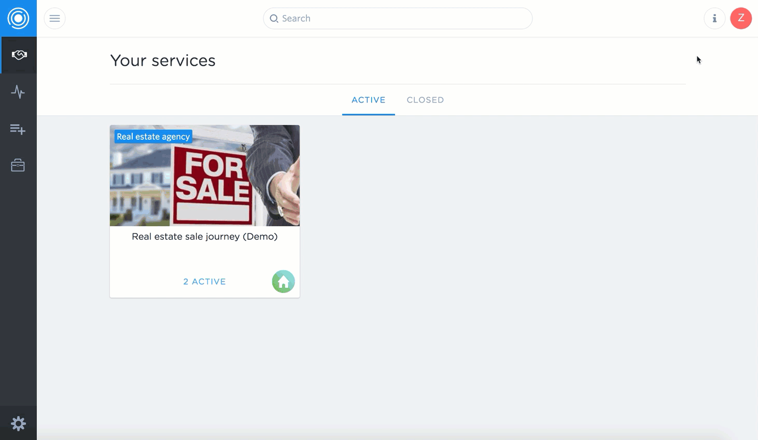Open the For Sale card thumbnail
This screenshot has height=440, width=758.
tap(205, 175)
